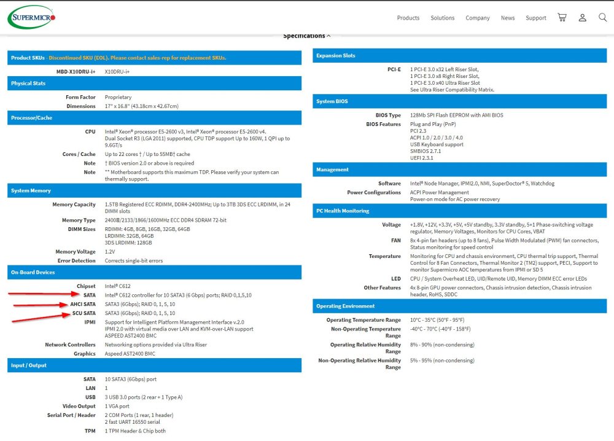Click the Product SKUs header bar

tap(154, 58)
